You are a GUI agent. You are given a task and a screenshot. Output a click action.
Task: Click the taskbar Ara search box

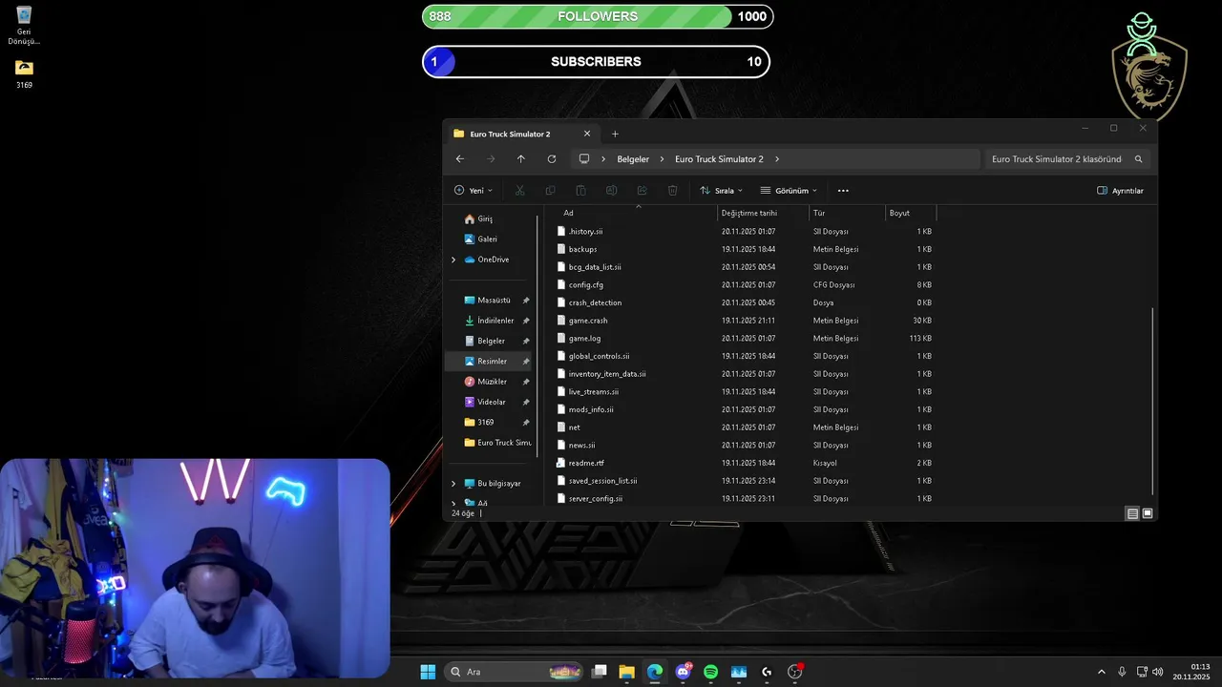click(x=516, y=672)
